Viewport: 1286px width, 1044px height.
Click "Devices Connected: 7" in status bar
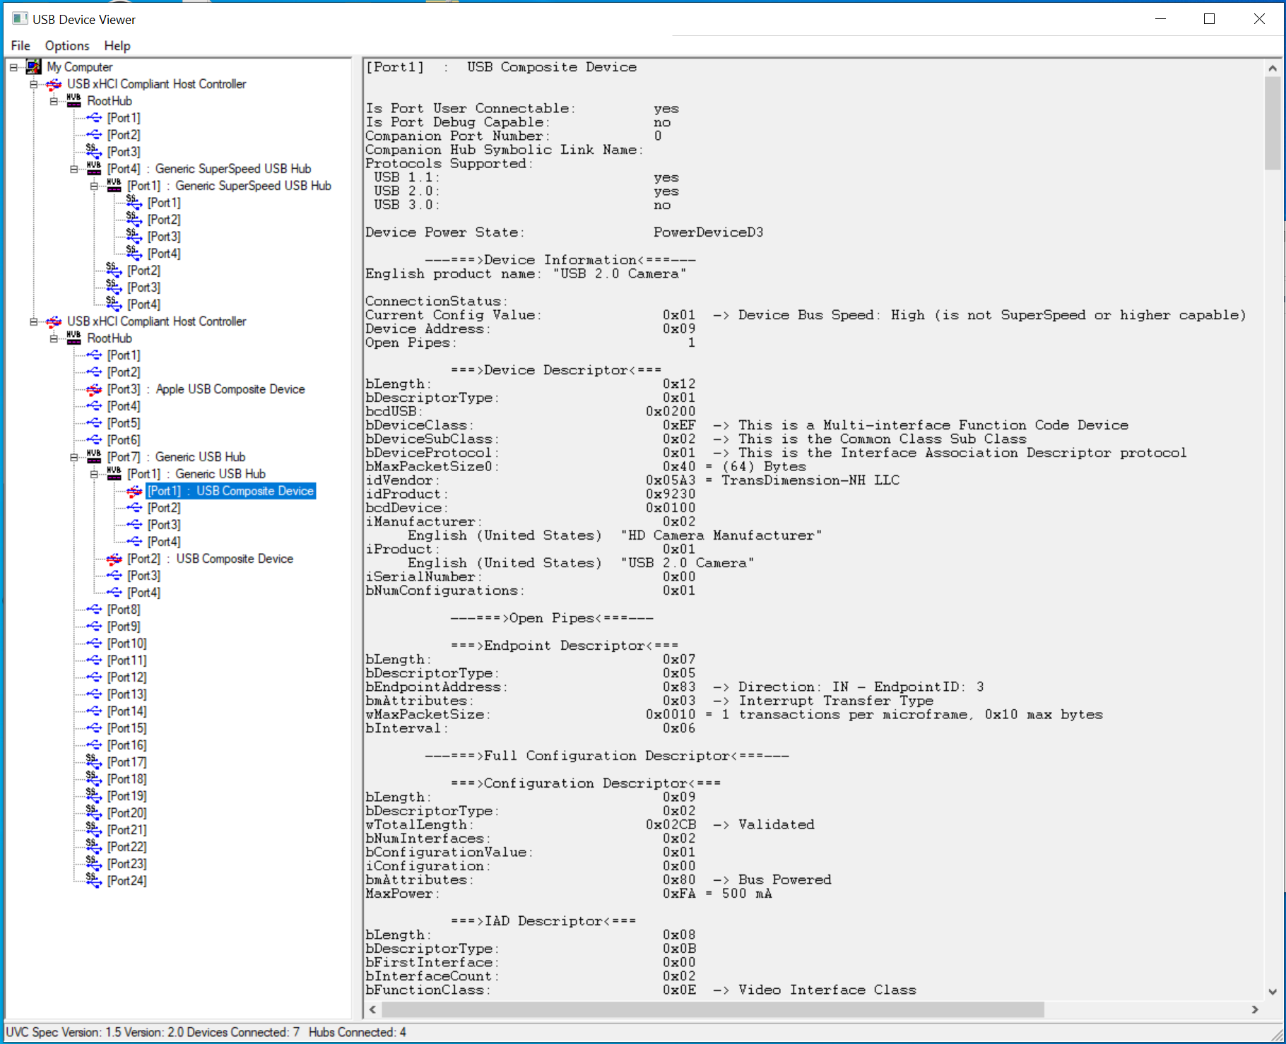tap(243, 1032)
